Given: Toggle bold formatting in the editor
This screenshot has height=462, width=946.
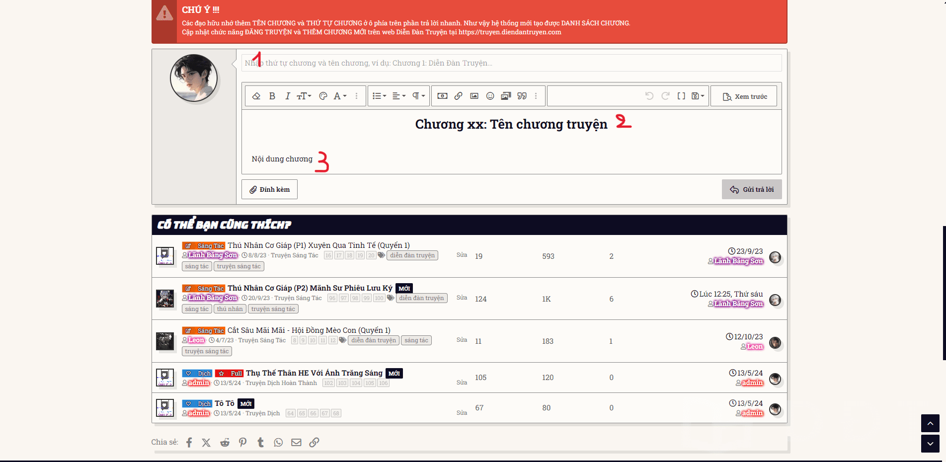Looking at the screenshot, I should (272, 96).
